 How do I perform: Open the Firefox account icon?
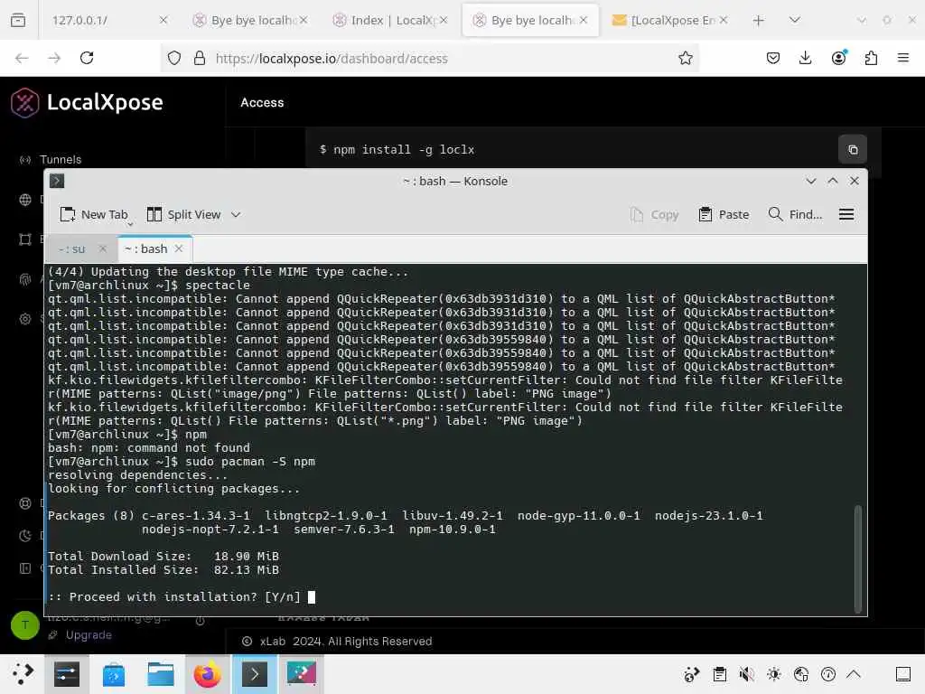point(838,58)
